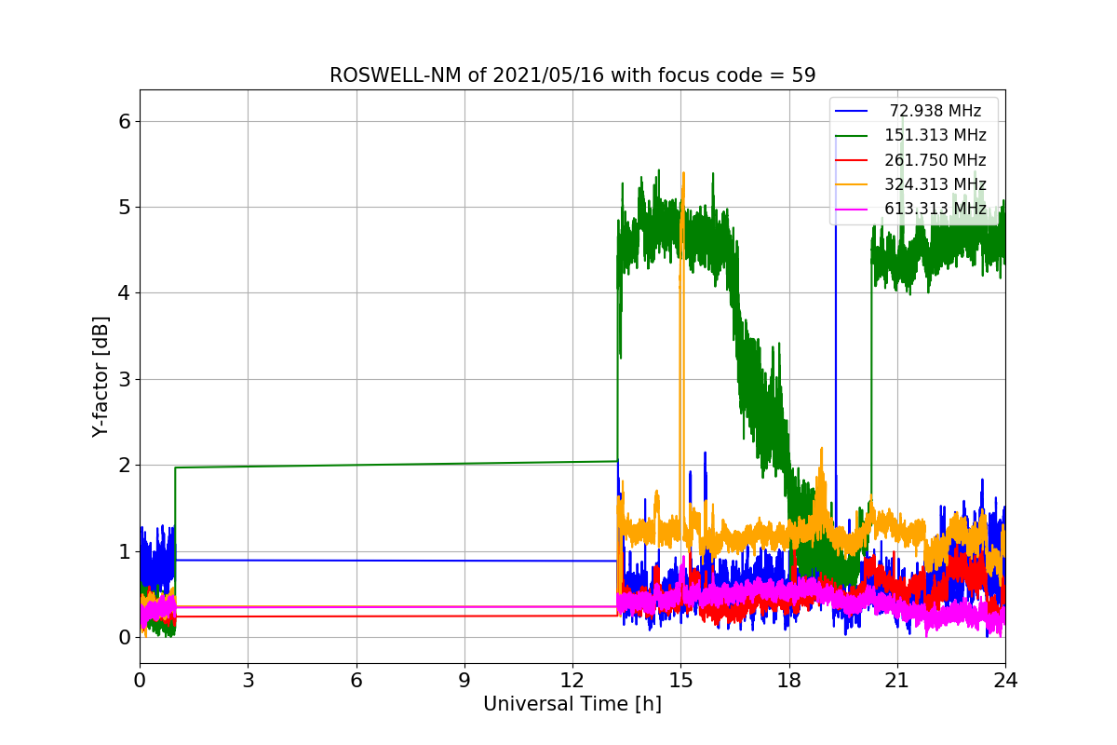Click the blue line swatch in legend
The height and width of the screenshot is (745, 1117).
click(853, 111)
